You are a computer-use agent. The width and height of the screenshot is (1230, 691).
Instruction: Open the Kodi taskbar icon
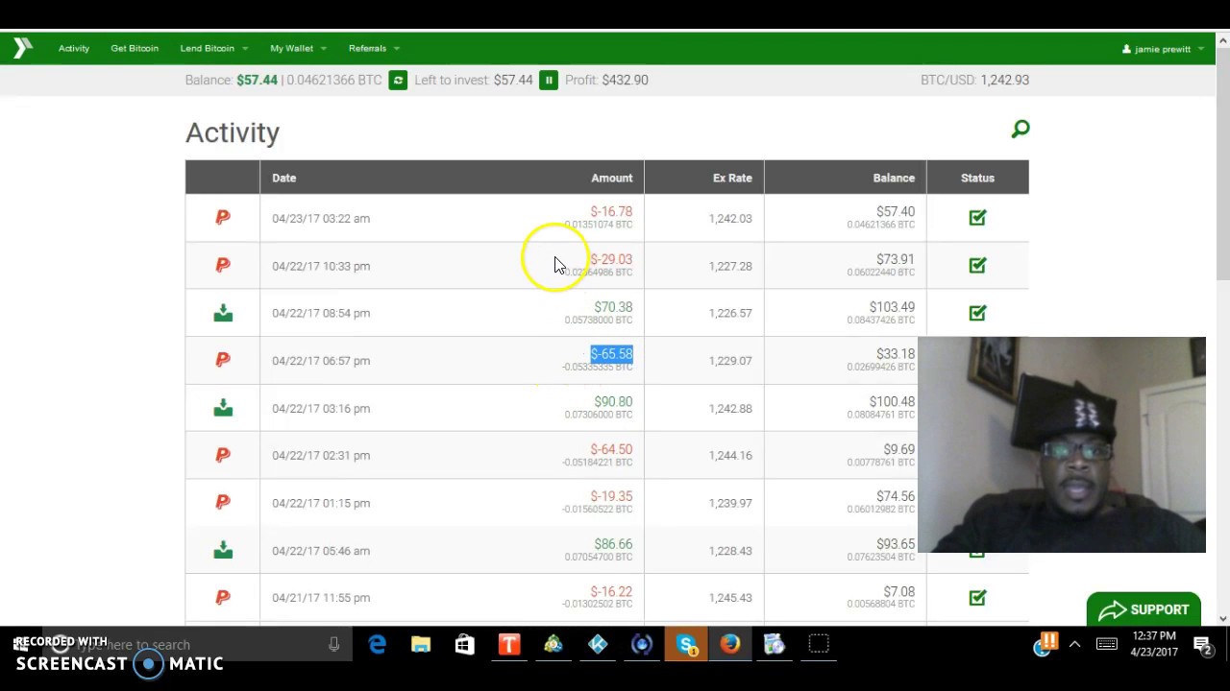click(x=598, y=645)
